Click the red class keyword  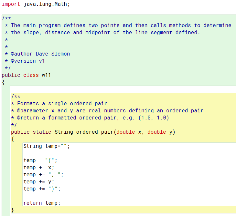pos(31,75)
